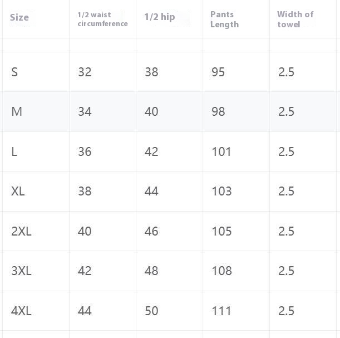Select the 1/2 hip column header
Image resolution: width=340 pixels, height=338 pixels.
160,17
